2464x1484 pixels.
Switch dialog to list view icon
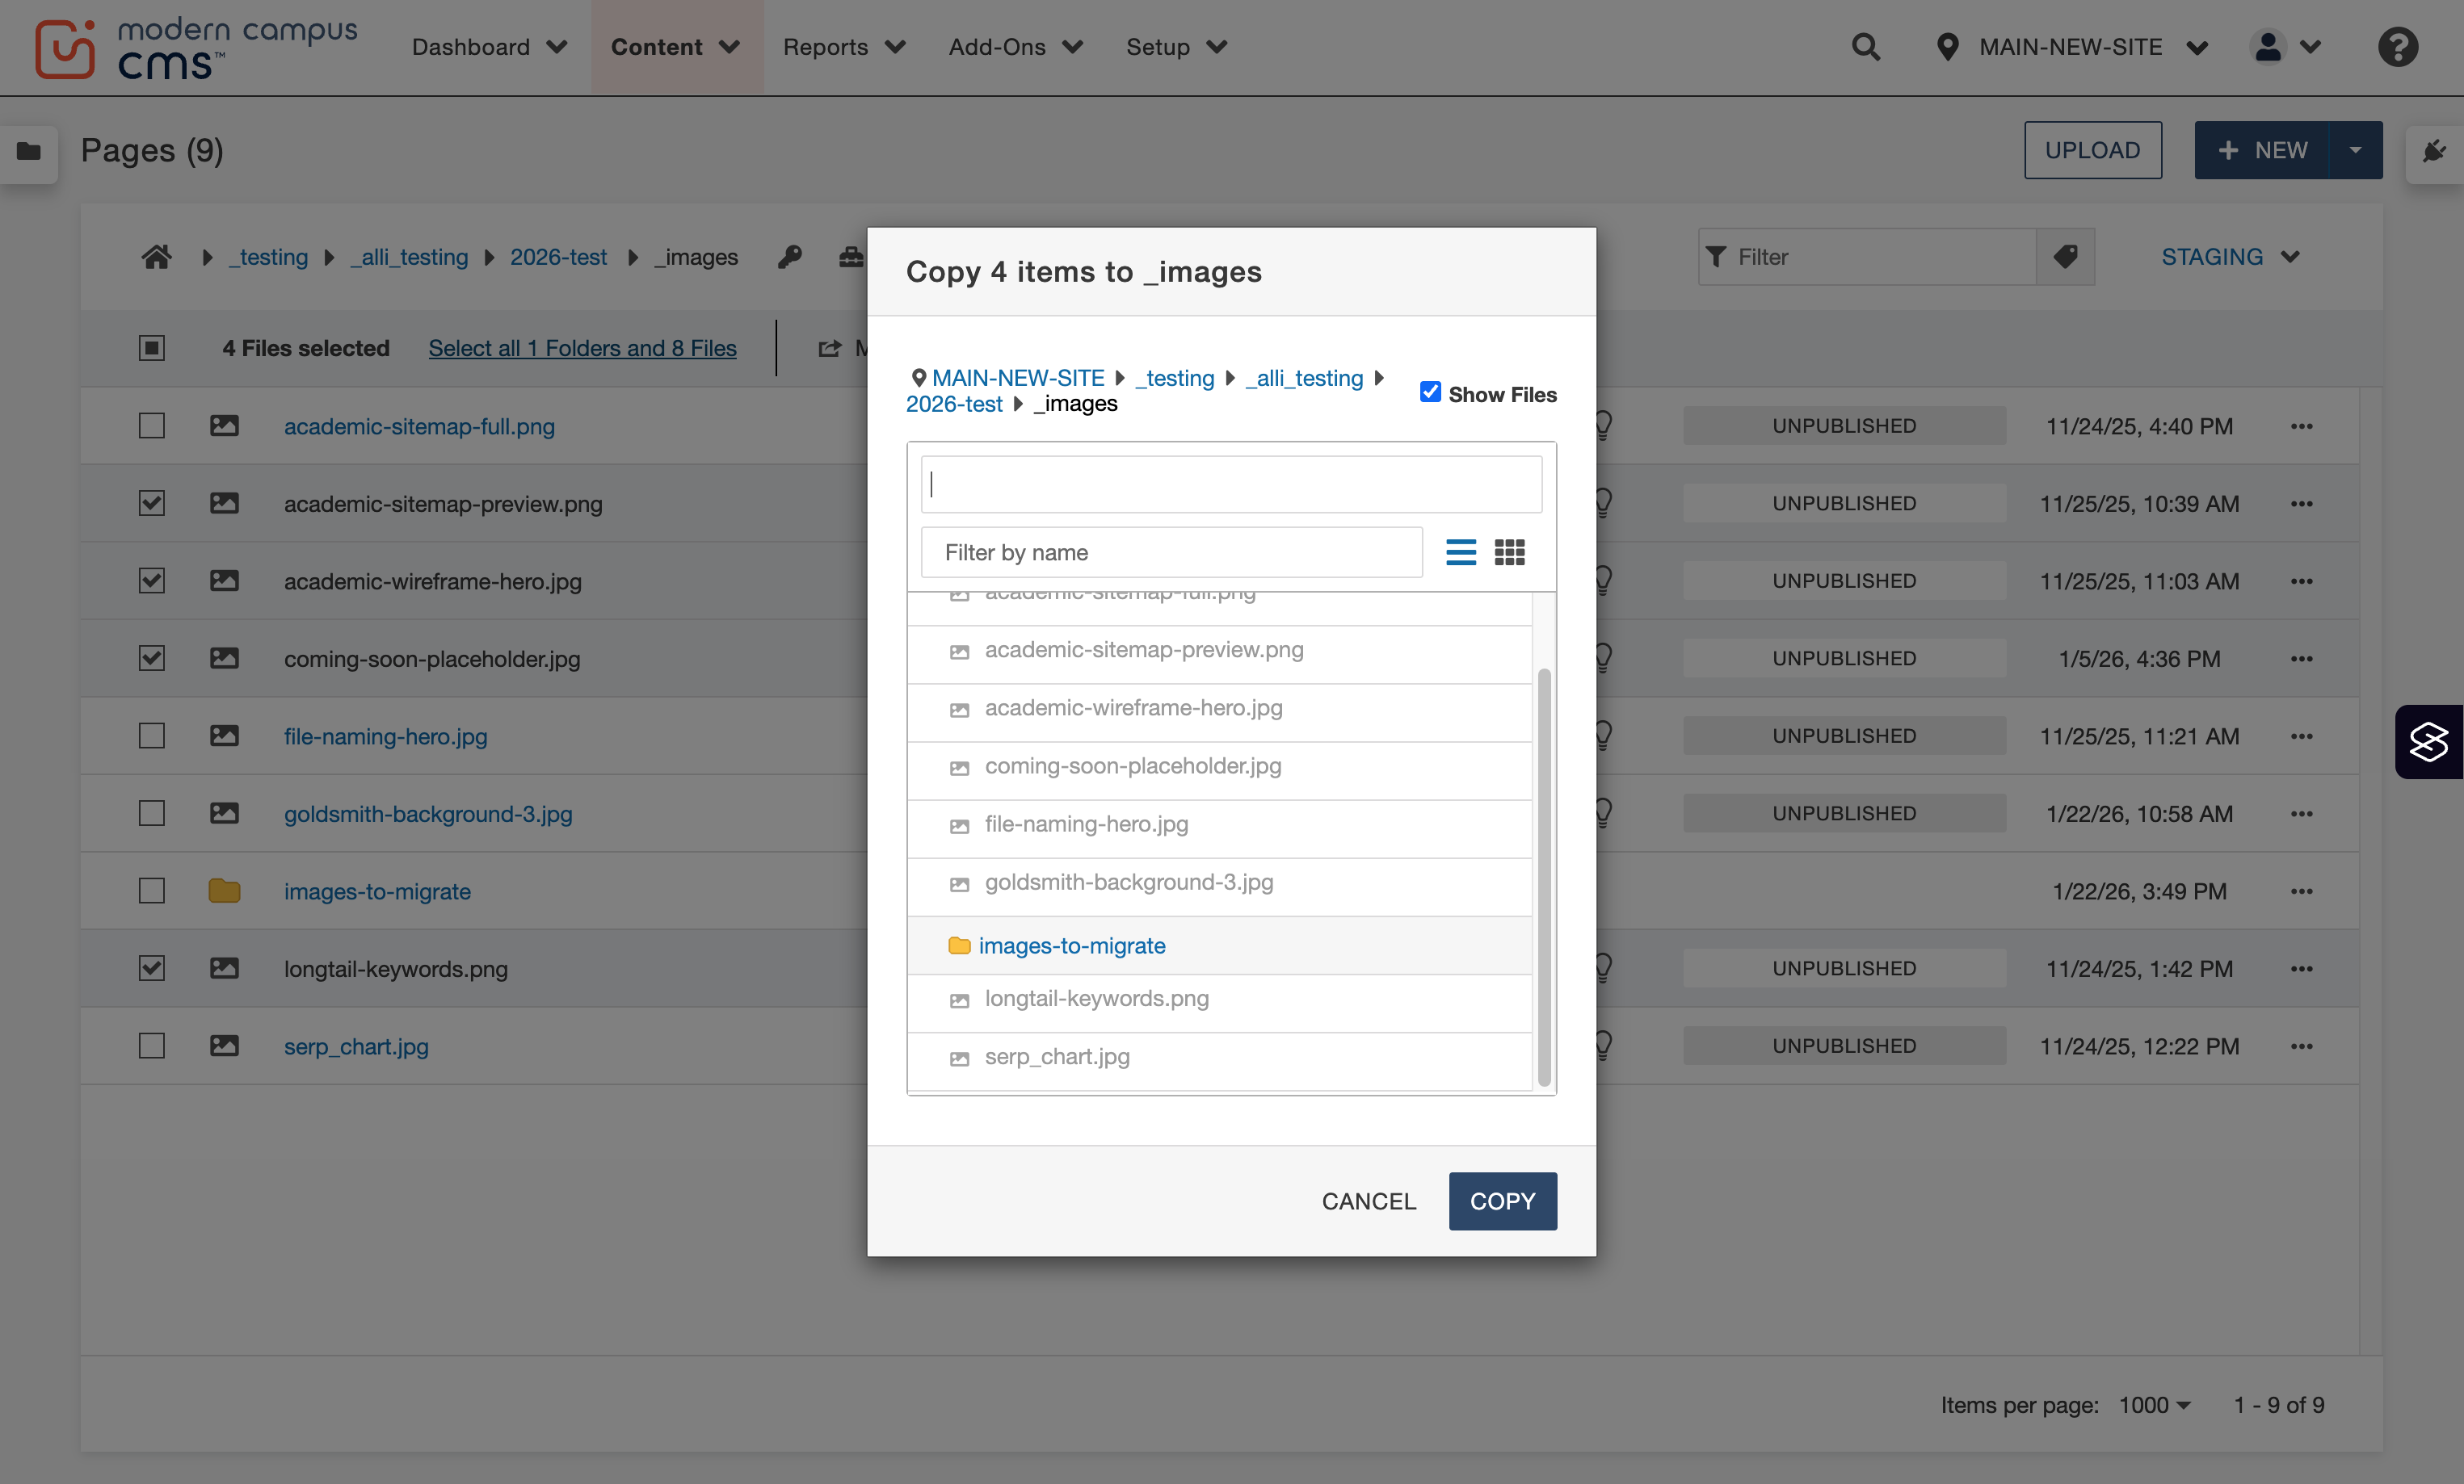tap(1461, 551)
